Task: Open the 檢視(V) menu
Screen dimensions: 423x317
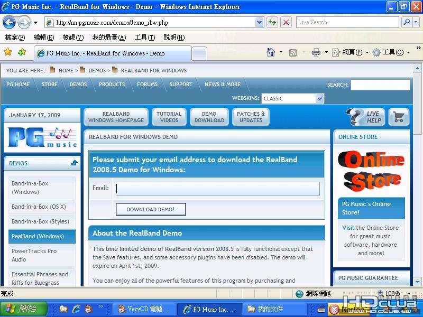Action: point(73,37)
